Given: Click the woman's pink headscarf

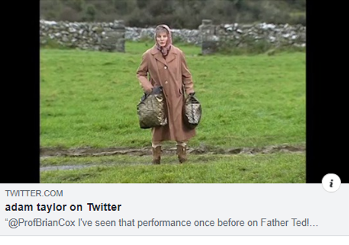Looking at the screenshot, I should [164, 40].
